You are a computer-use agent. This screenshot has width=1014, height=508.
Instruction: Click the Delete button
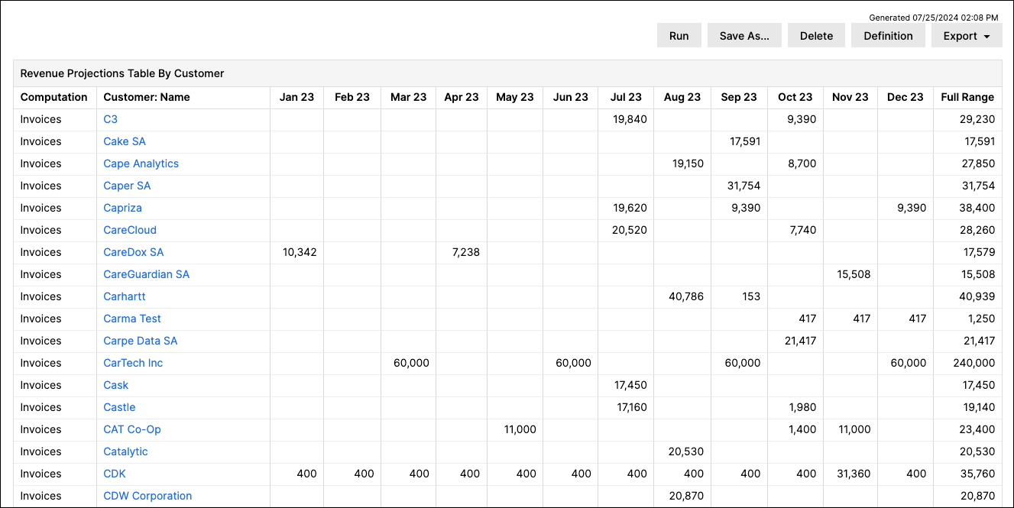pos(816,35)
